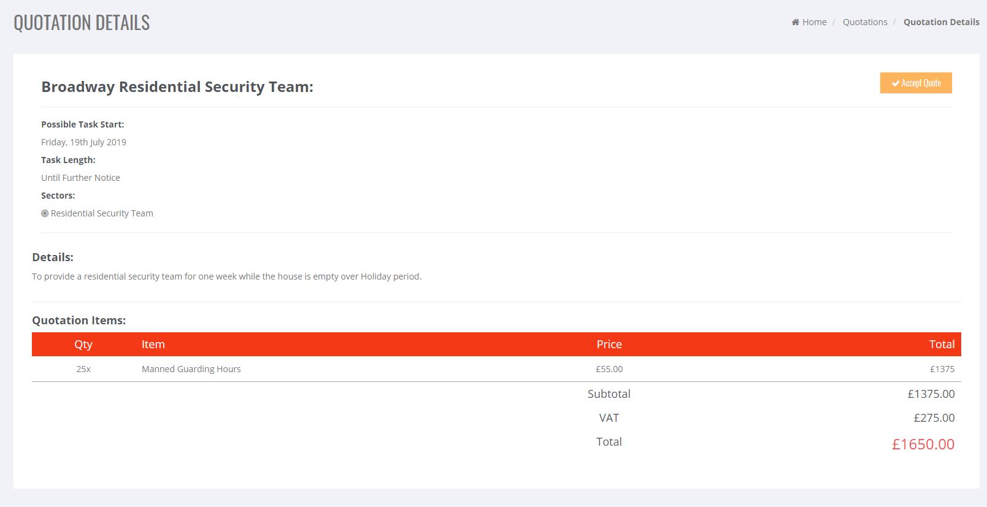Click the £275.00 VAT amount
This screenshot has height=507, width=987.
[x=934, y=418]
